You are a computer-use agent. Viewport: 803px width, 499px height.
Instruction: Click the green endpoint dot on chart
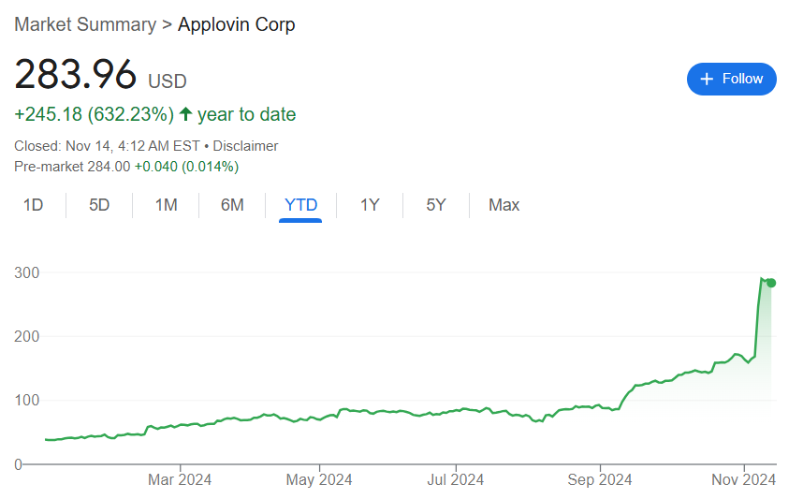coord(771,283)
